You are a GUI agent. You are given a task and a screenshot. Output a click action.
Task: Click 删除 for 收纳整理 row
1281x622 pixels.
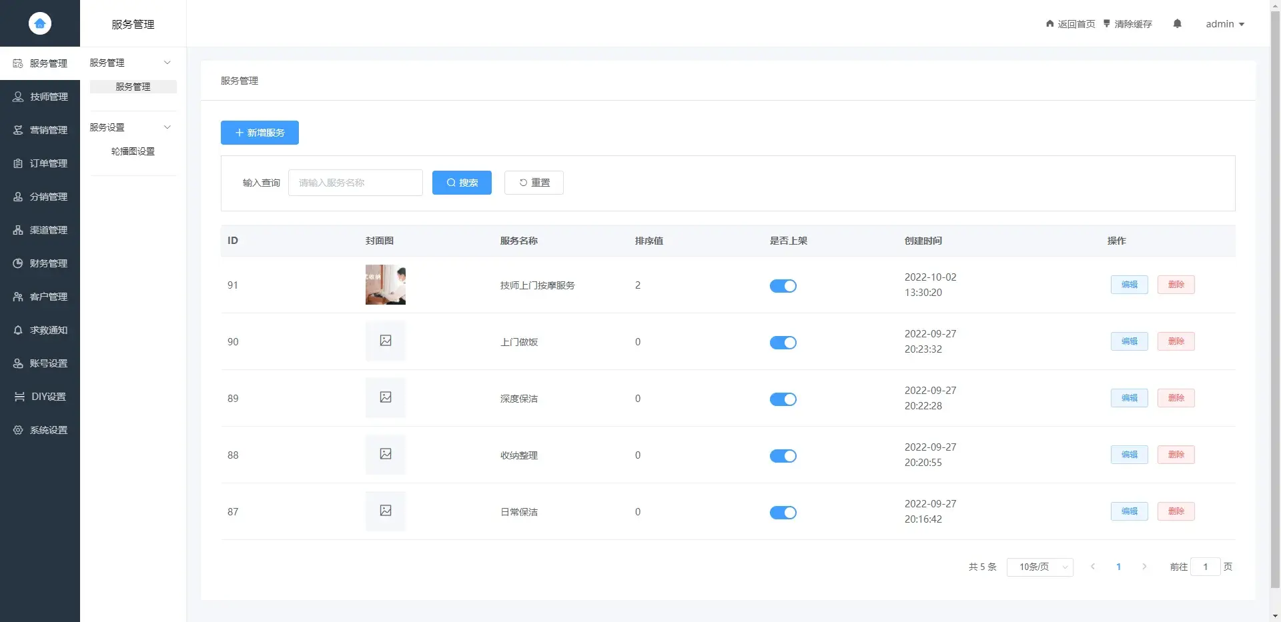tap(1176, 455)
